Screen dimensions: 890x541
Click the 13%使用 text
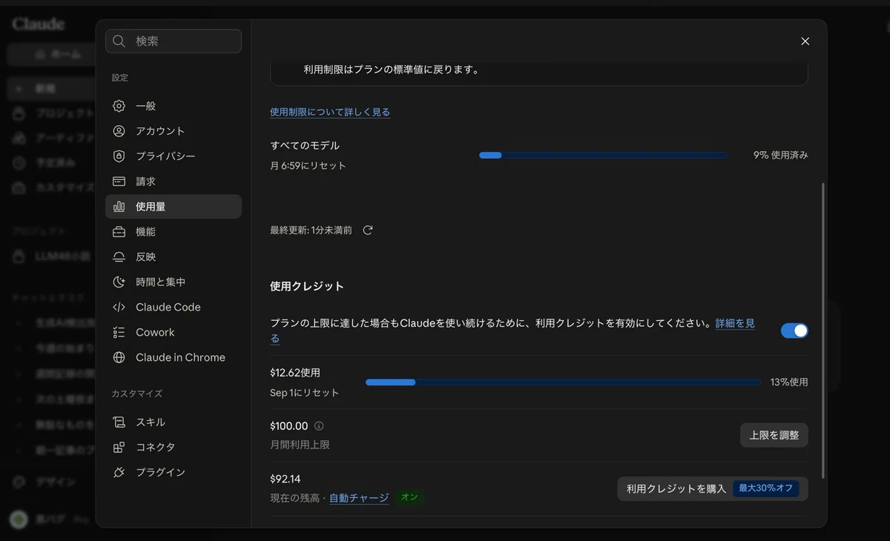pyautogui.click(x=789, y=382)
